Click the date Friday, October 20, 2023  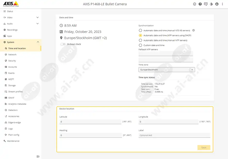(x=83, y=32)
